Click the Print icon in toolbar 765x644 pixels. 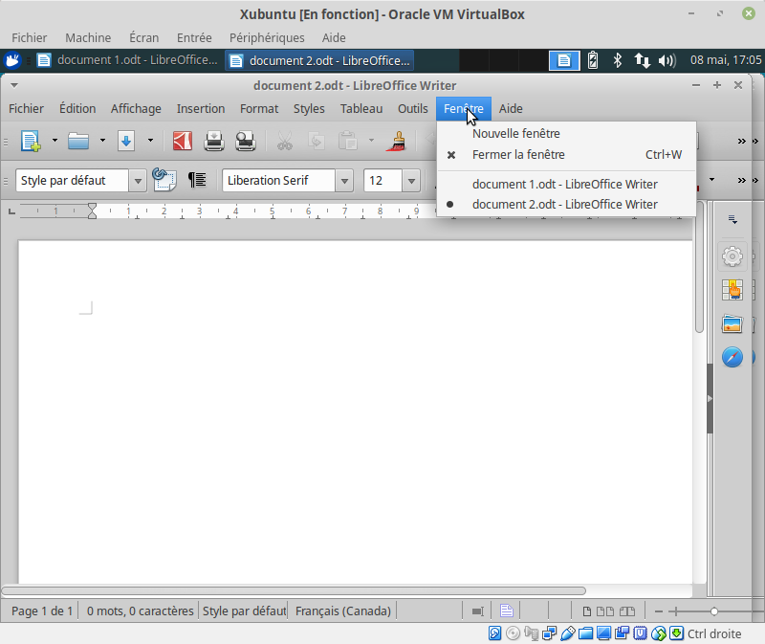click(x=214, y=142)
